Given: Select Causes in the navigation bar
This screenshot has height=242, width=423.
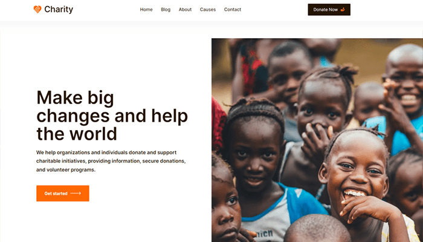Looking at the screenshot, I should click(208, 10).
